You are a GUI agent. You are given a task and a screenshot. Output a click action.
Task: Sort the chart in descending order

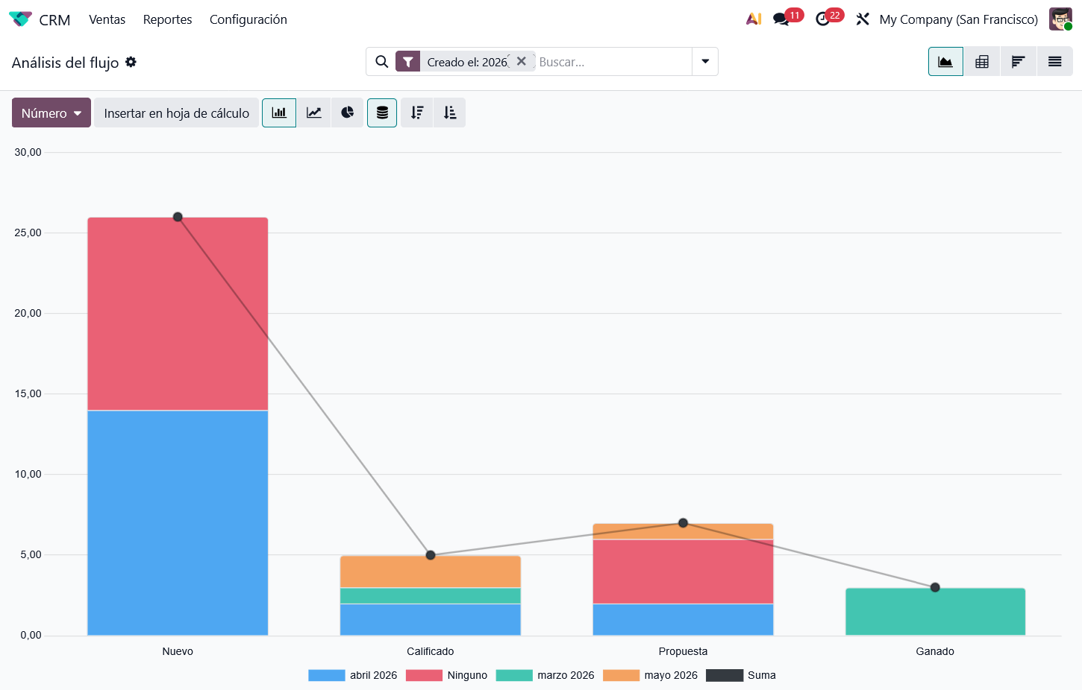(x=417, y=113)
